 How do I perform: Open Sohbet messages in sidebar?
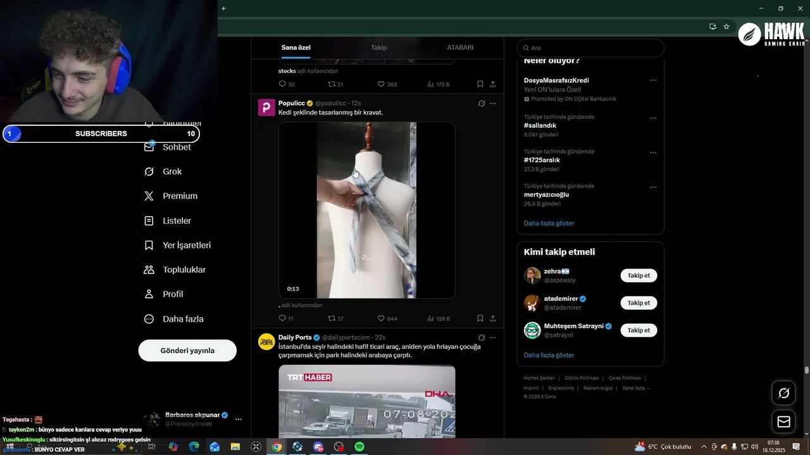point(168,147)
